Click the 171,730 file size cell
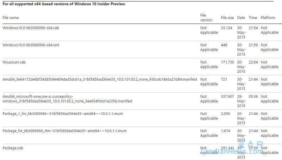The image size is (282, 160). click(228, 62)
